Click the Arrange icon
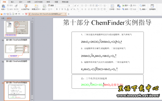 pos(123,9)
